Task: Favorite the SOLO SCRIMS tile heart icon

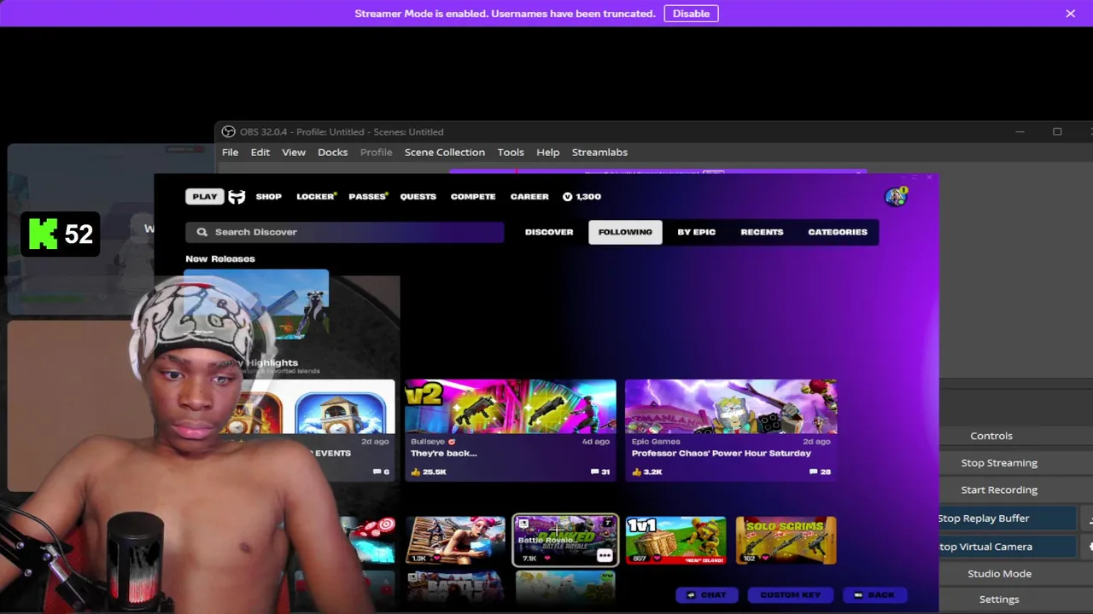Action: (x=764, y=559)
